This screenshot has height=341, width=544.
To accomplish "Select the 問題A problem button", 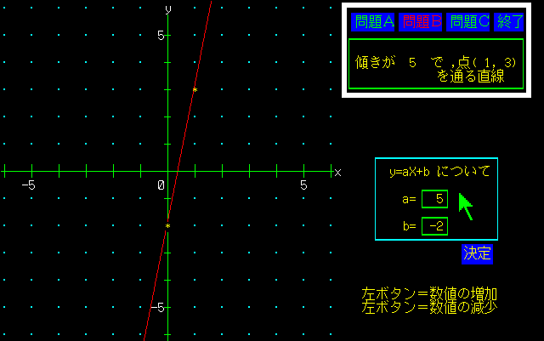I will (x=374, y=23).
